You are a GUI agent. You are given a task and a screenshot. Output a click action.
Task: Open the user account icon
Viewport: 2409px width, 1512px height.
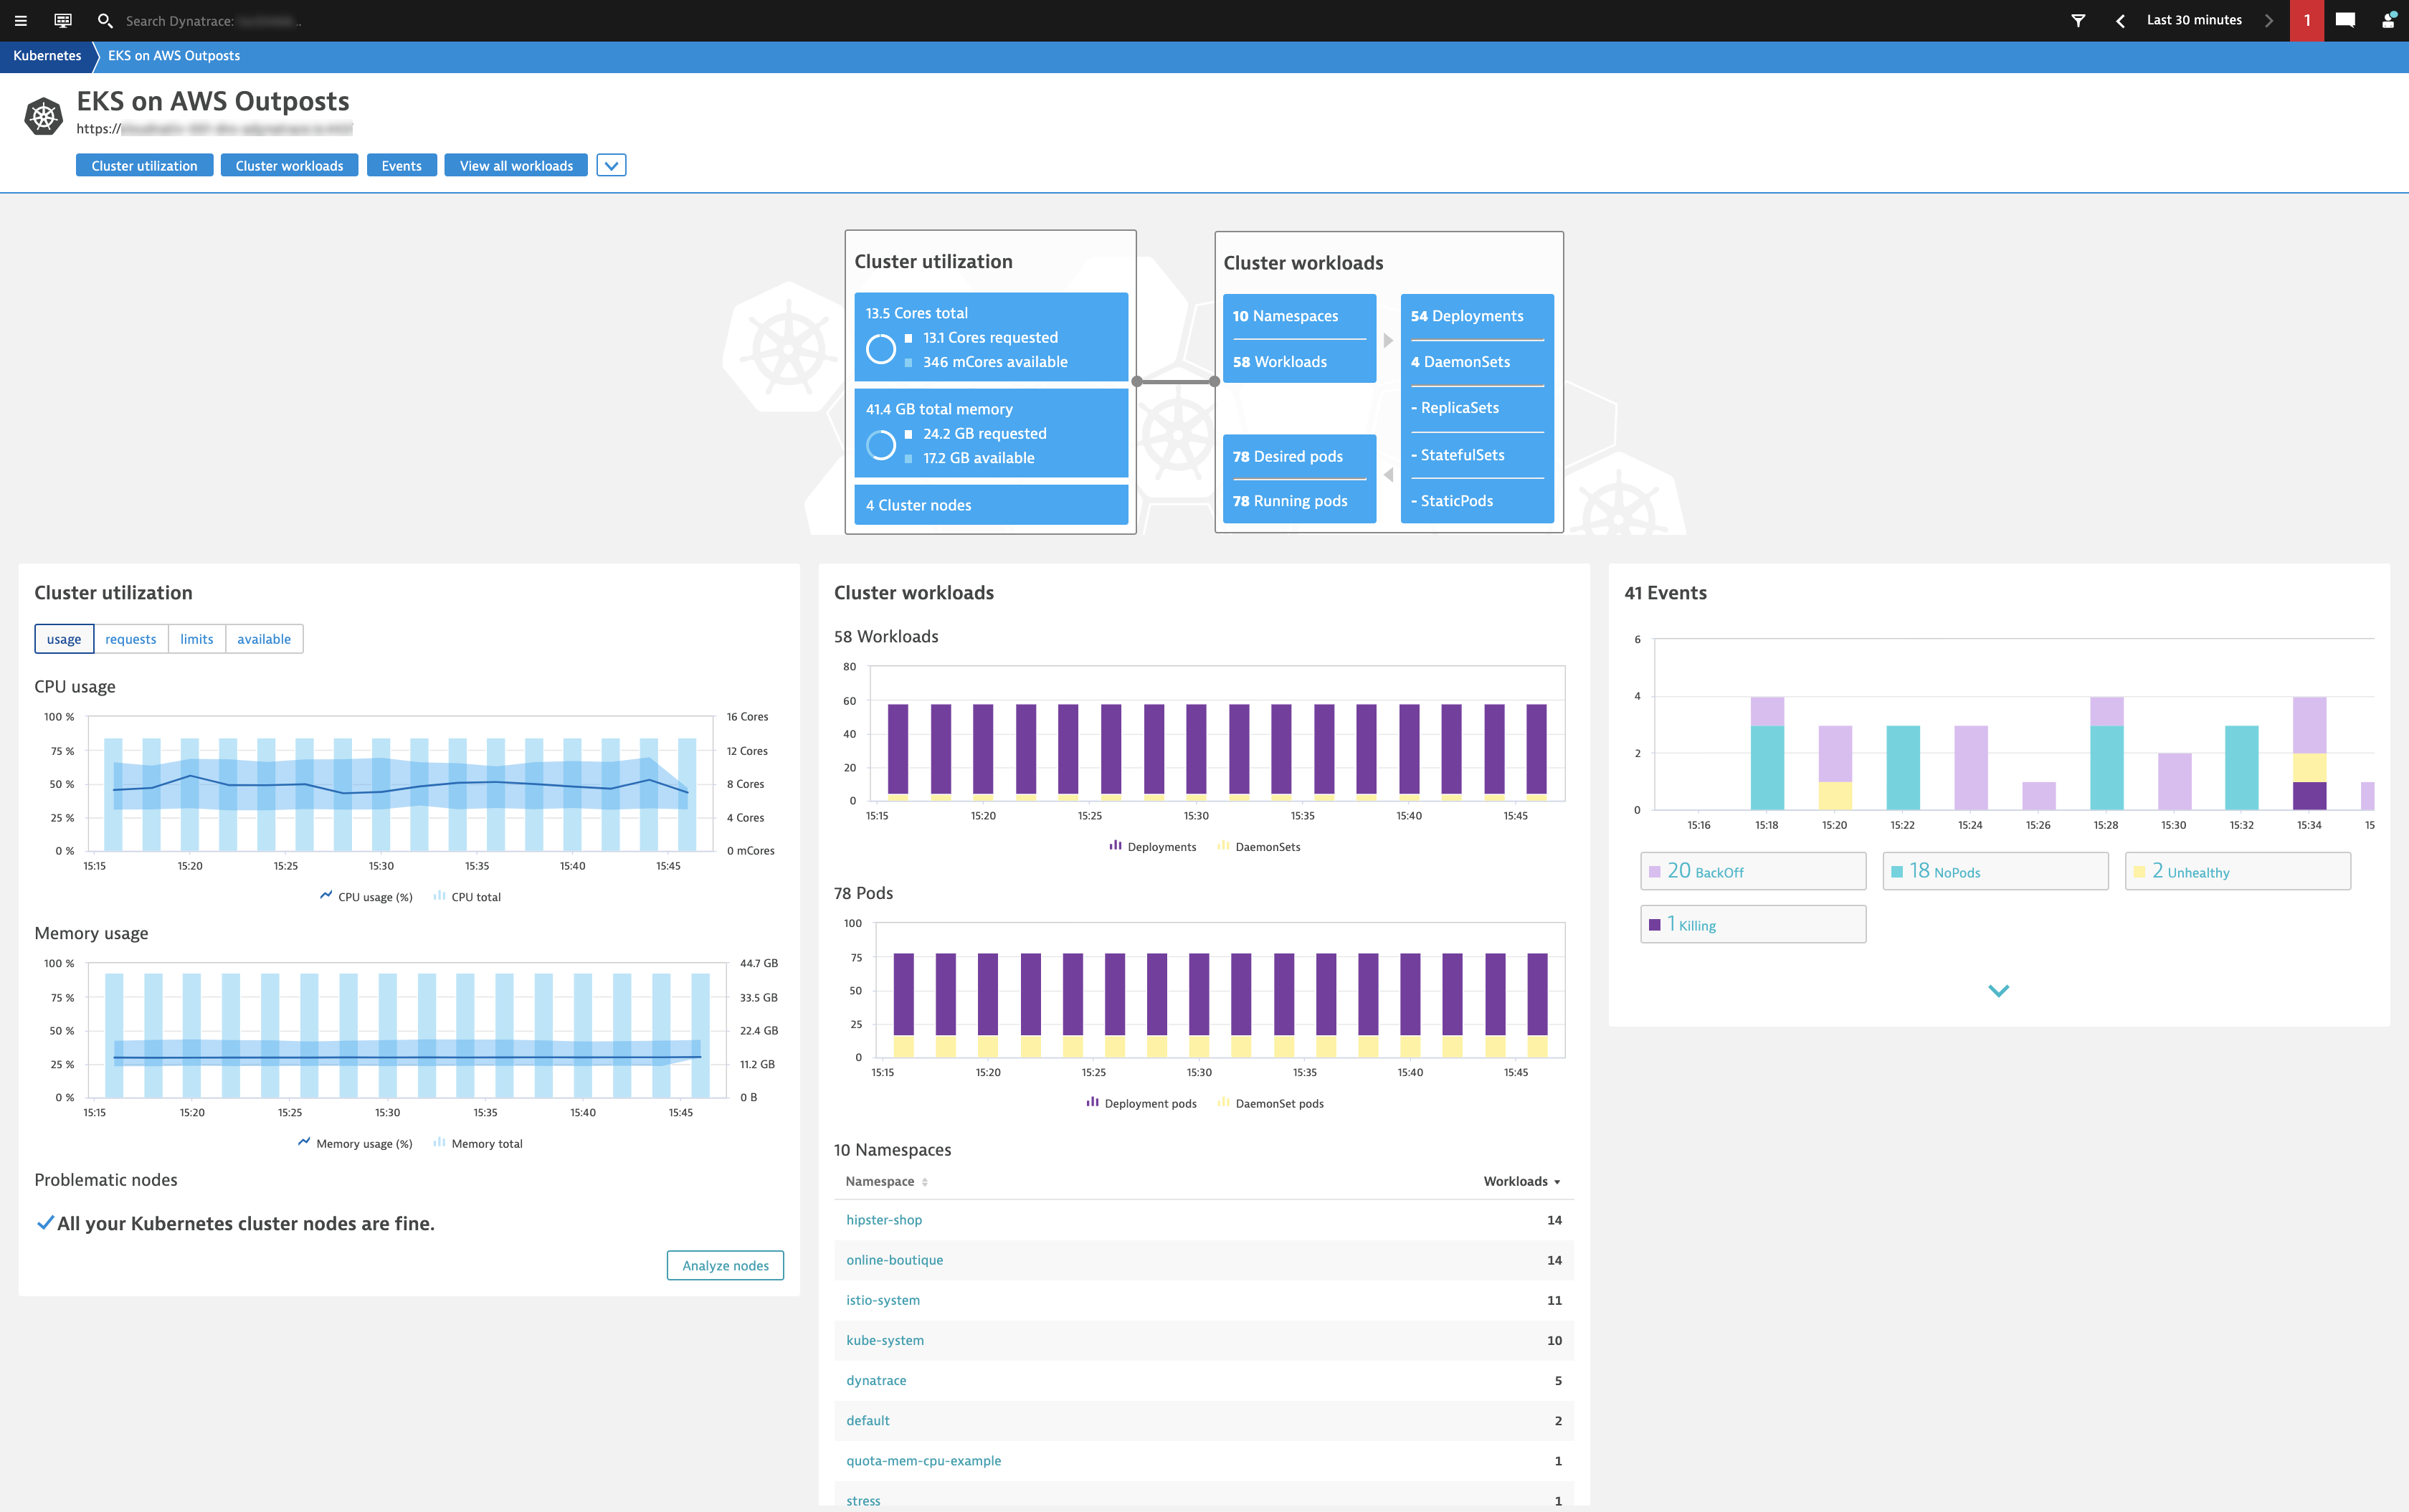tap(2388, 20)
